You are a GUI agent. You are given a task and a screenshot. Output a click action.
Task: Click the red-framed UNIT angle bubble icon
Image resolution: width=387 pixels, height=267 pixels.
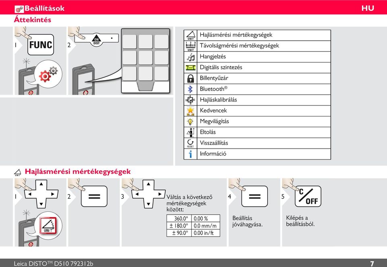(48, 226)
